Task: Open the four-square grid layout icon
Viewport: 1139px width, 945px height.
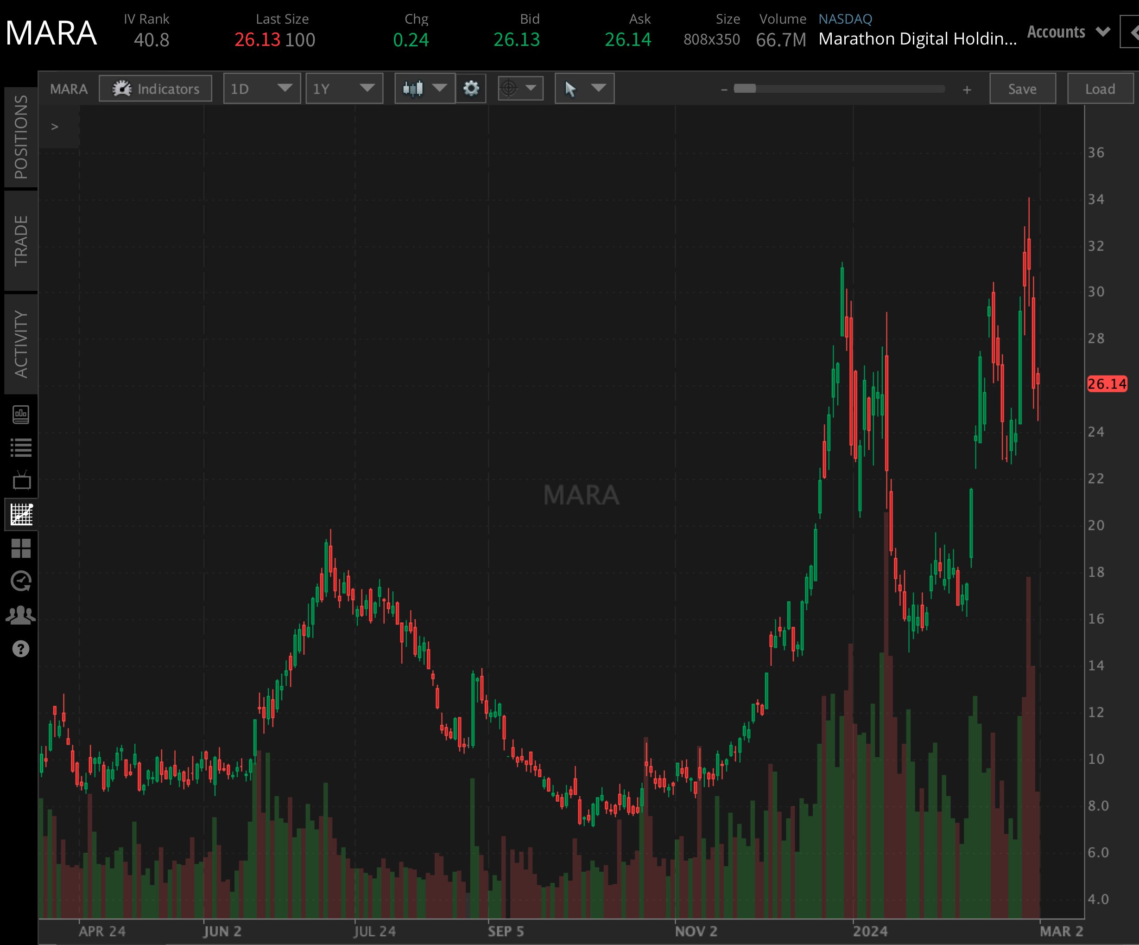Action: 20,548
